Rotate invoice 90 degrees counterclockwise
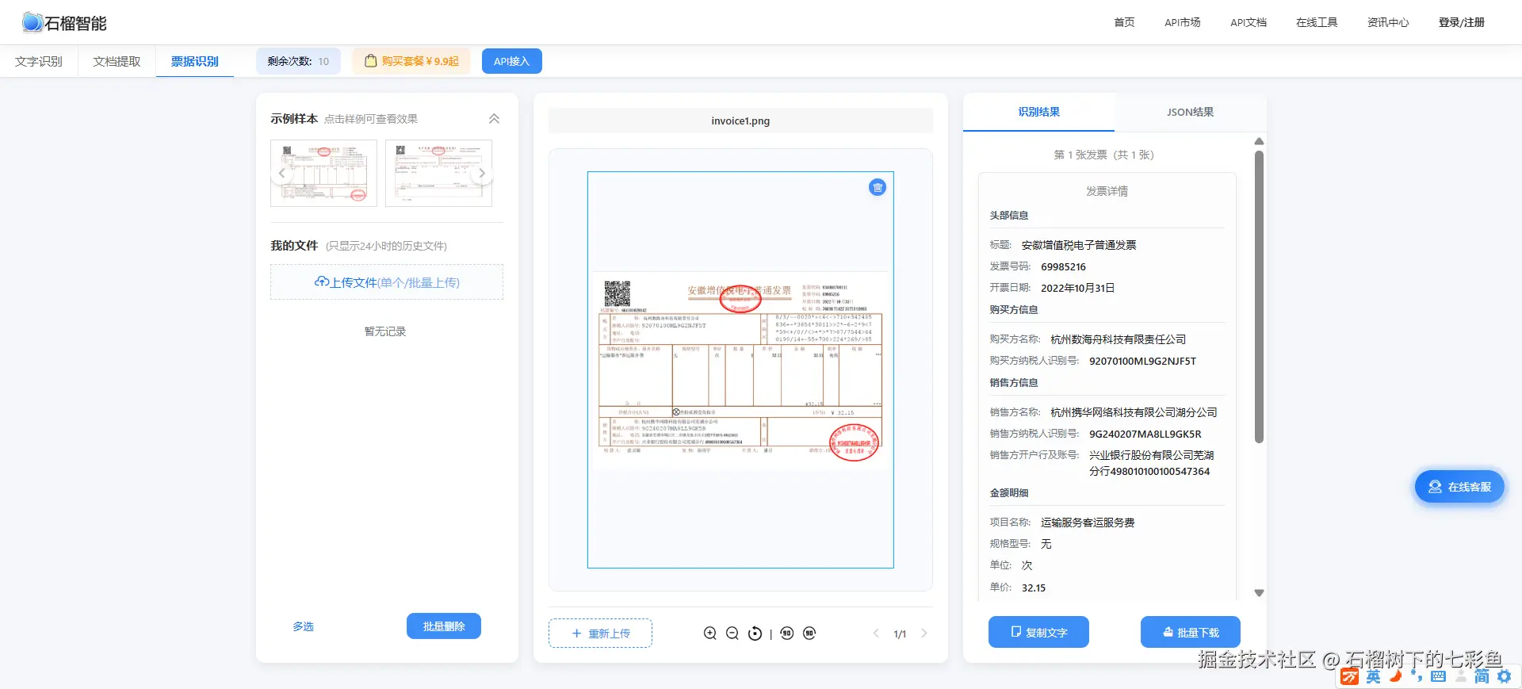The image size is (1522, 689). 787,633
